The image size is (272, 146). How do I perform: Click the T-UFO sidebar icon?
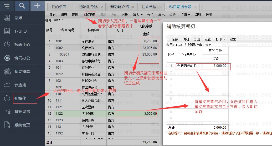pos(7,31)
